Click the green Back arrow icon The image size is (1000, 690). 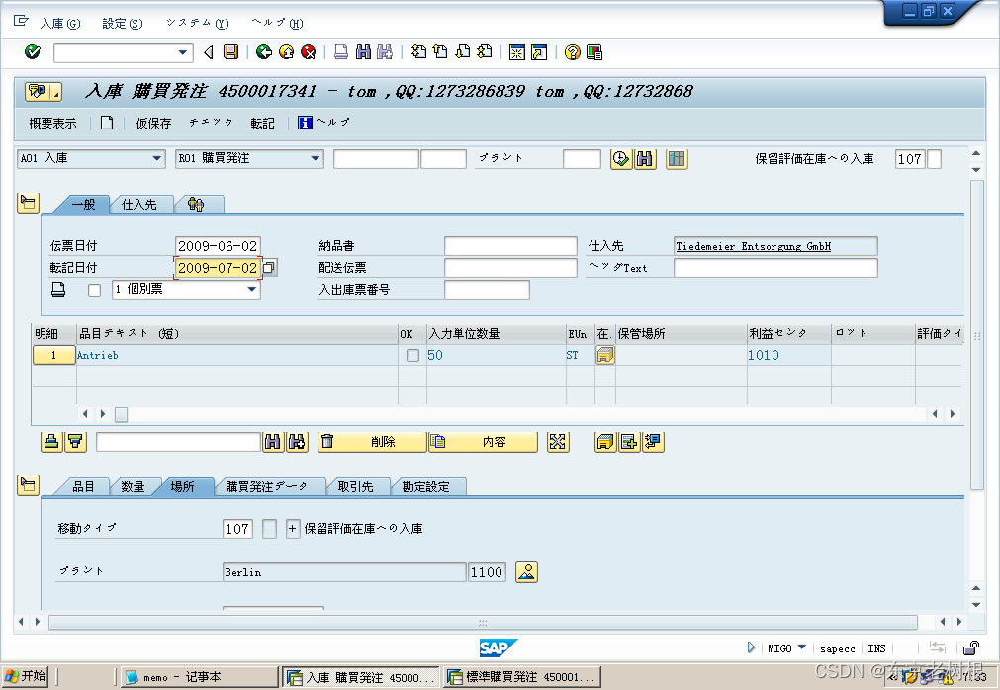click(x=263, y=52)
